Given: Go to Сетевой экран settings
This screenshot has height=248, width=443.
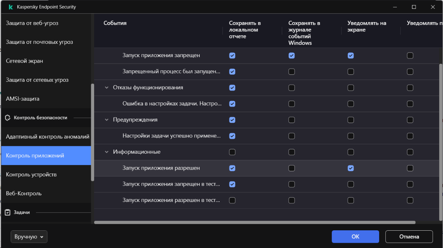Looking at the screenshot, I should [24, 61].
